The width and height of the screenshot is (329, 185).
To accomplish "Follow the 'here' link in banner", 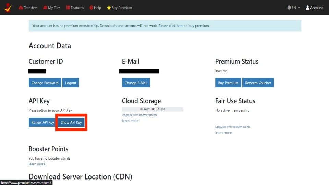I will [x=180, y=26].
